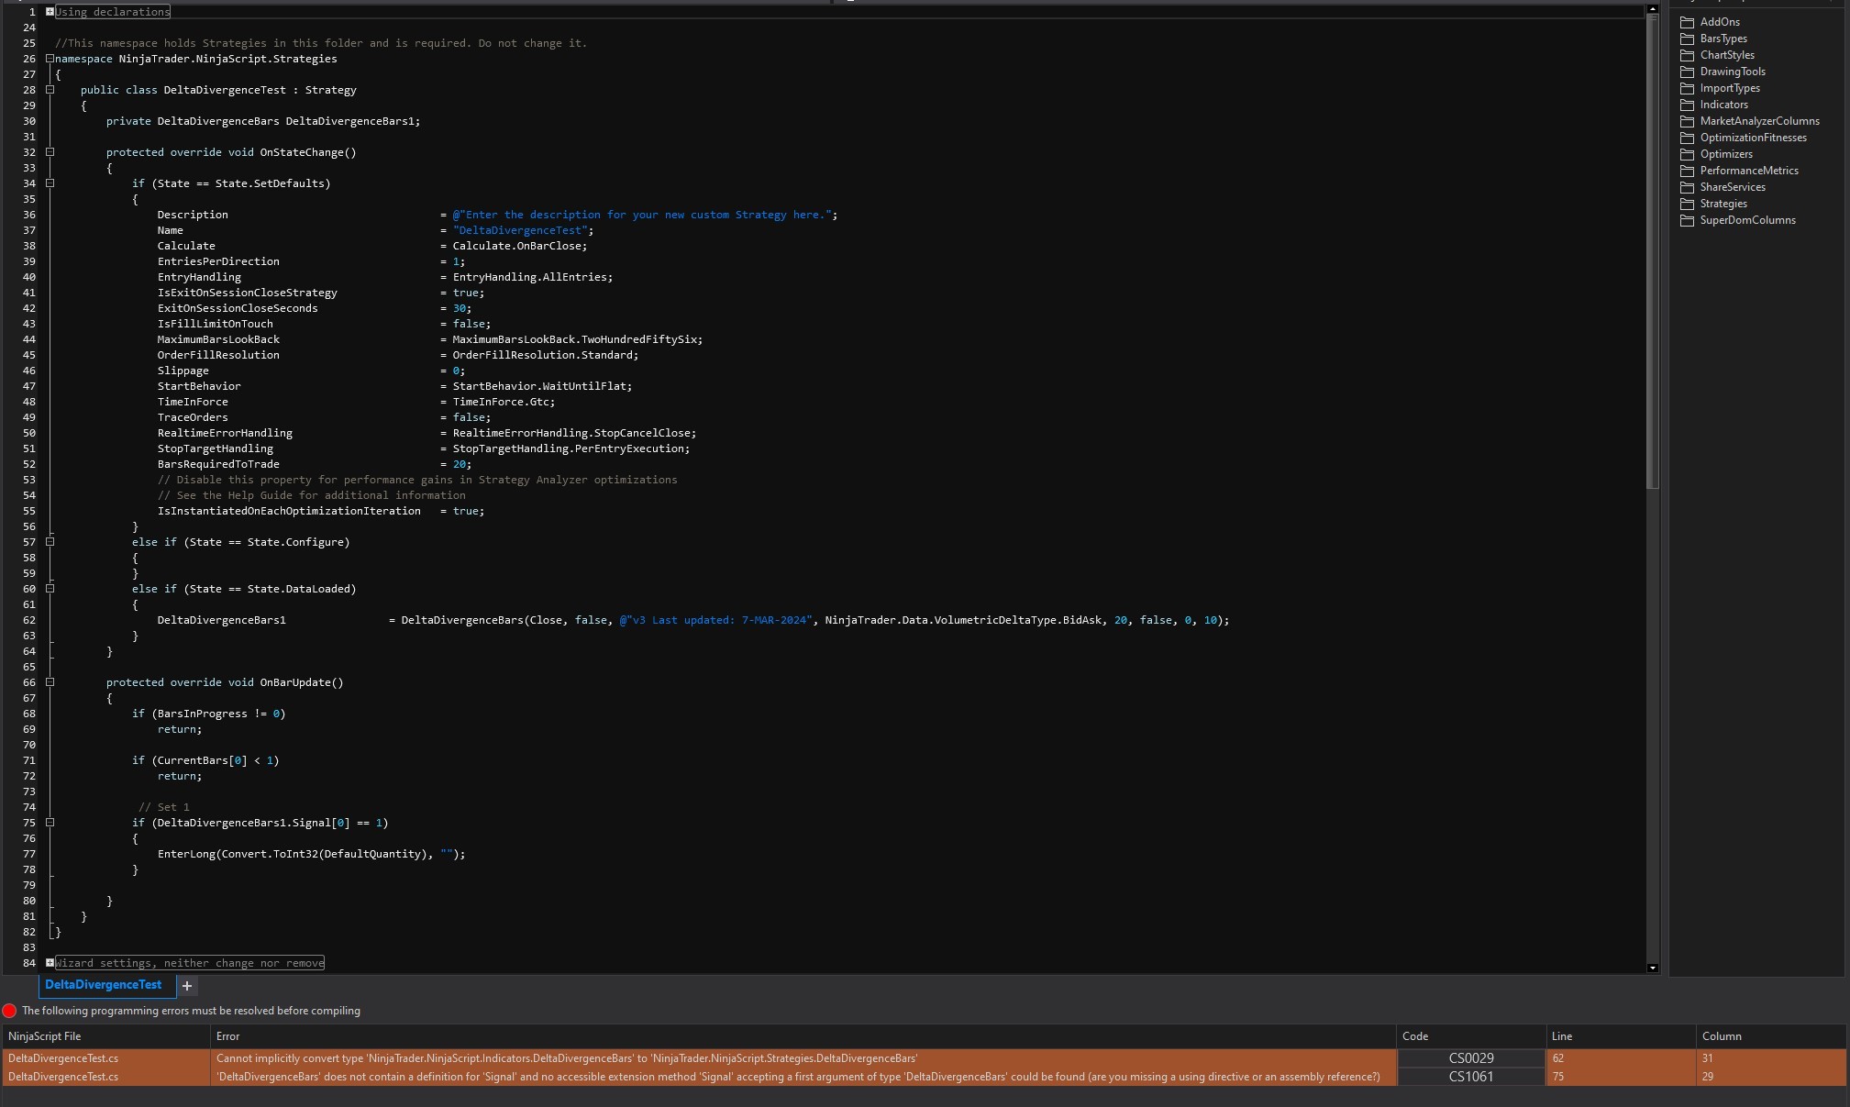Click the Indicators folder icon

[1687, 105]
